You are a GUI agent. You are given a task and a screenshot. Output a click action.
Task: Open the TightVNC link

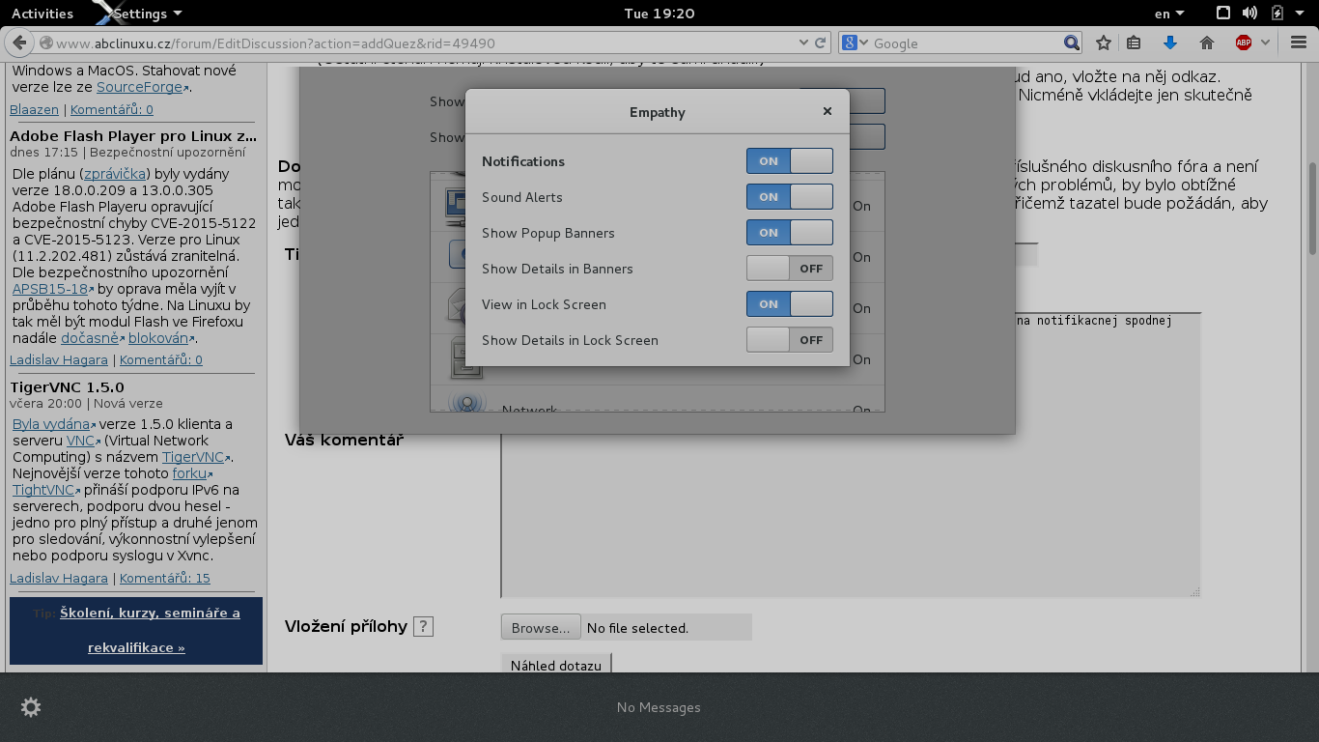click(44, 490)
